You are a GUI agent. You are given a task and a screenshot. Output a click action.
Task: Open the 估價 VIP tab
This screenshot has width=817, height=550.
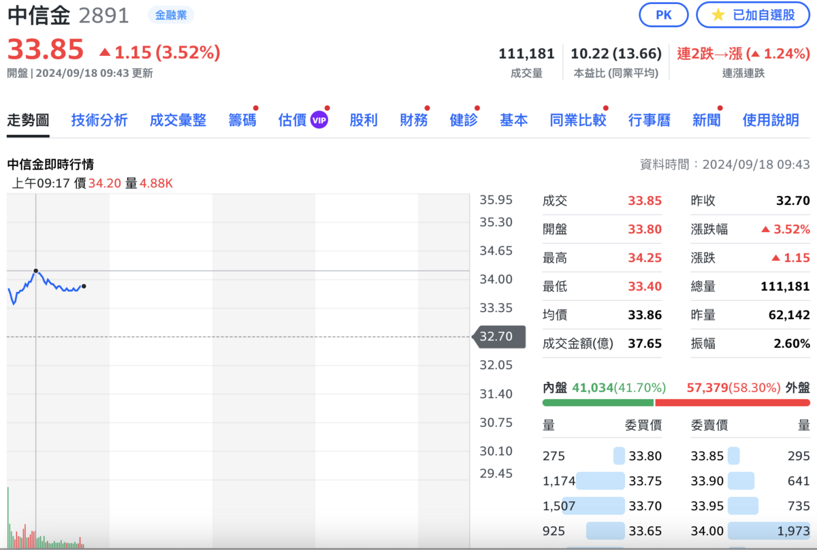[303, 120]
